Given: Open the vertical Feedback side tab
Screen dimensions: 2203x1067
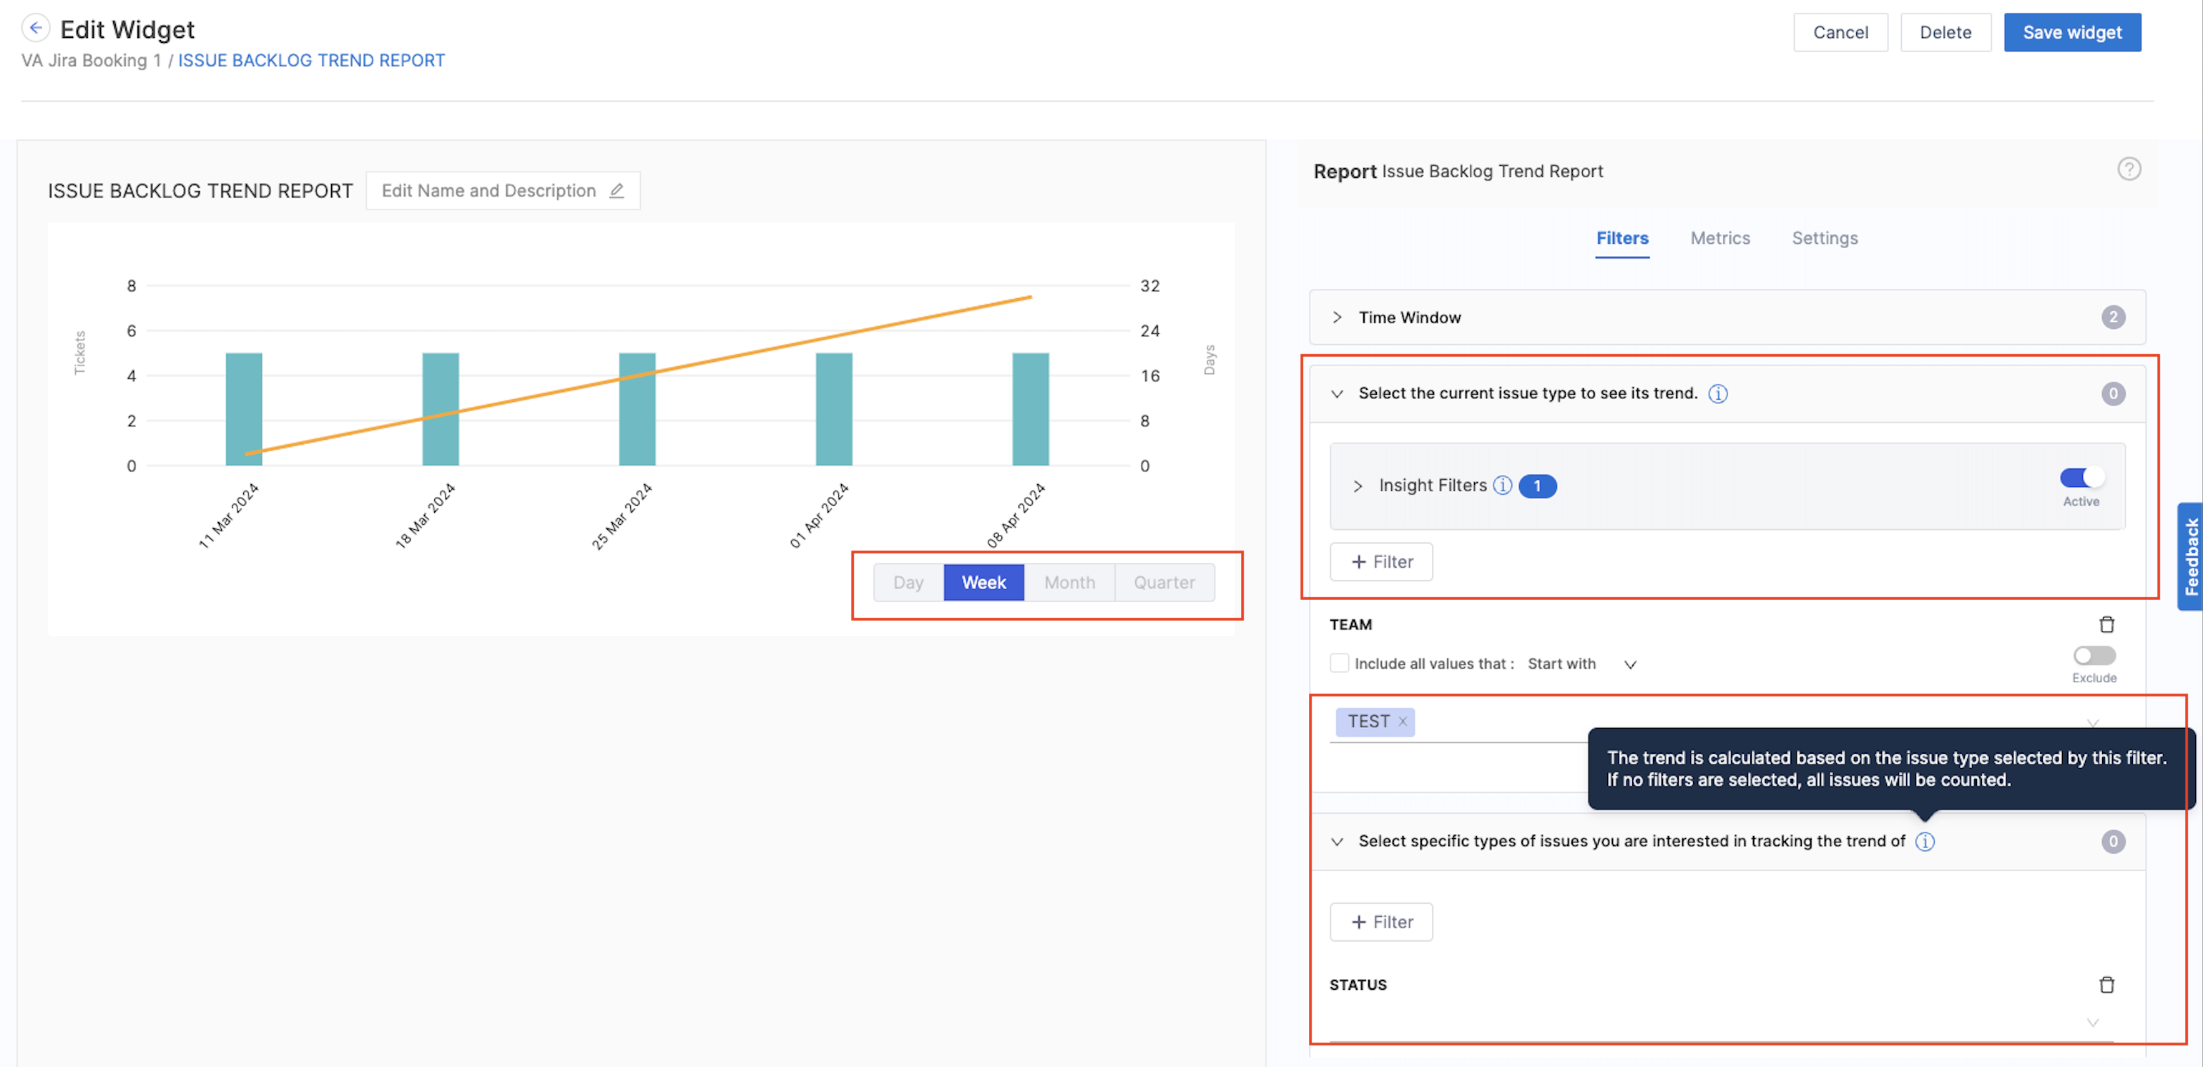Looking at the screenshot, I should click(x=2190, y=556).
